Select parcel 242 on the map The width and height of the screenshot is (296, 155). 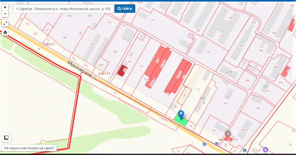(243, 130)
